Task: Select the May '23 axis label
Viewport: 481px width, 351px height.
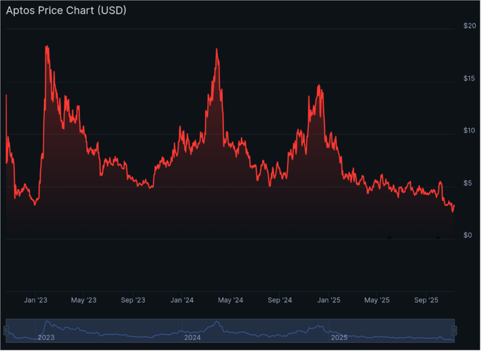Action: 84,300
